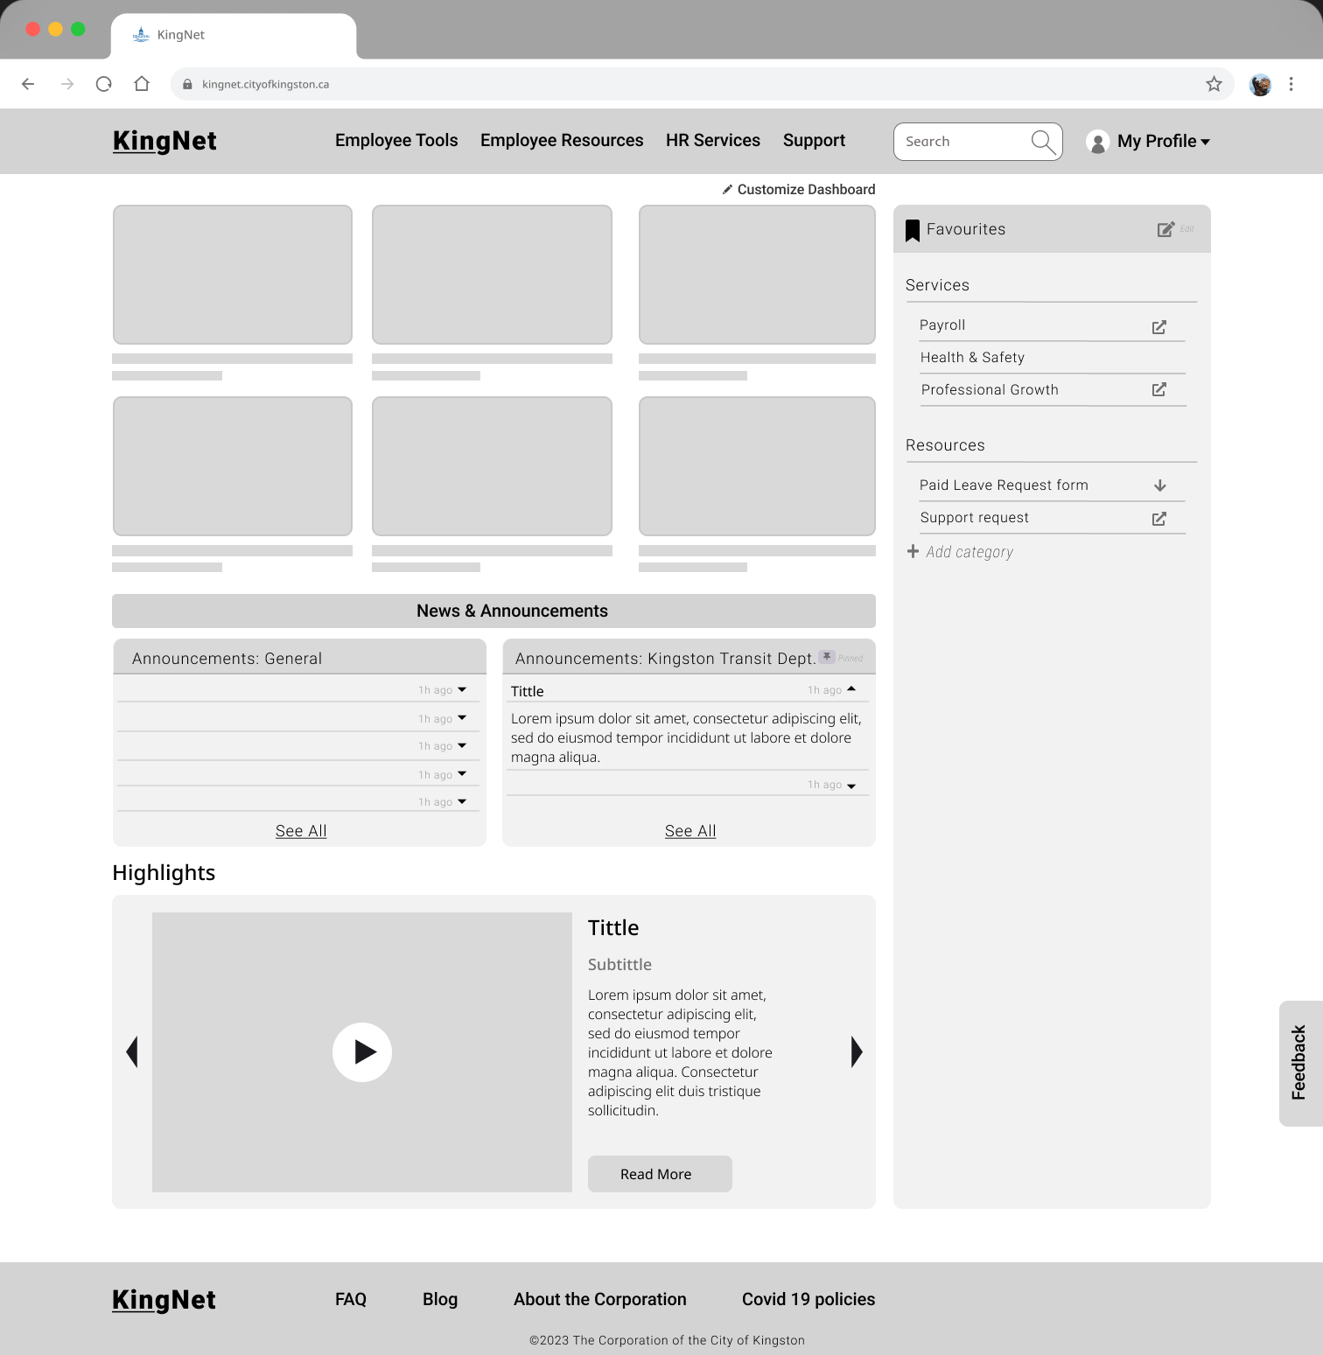The image size is (1323, 1355).
Task: Open Support request via its external link icon
Action: [1158, 518]
